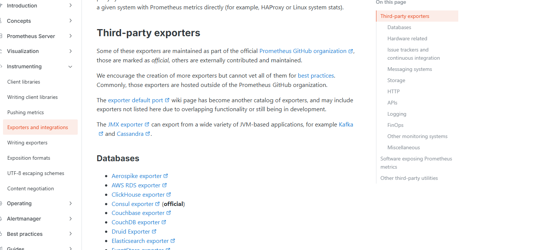Image resolution: width=542 pixels, height=250 pixels.
Task: Go to Pushing metrics page
Action: tap(25, 112)
